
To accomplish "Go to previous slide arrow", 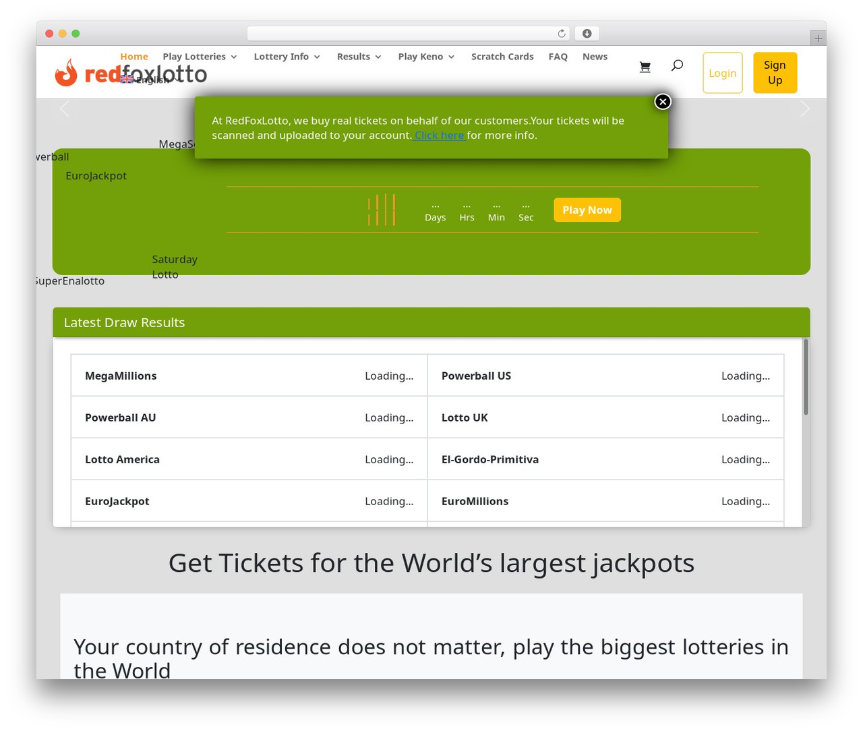I will [65, 109].
